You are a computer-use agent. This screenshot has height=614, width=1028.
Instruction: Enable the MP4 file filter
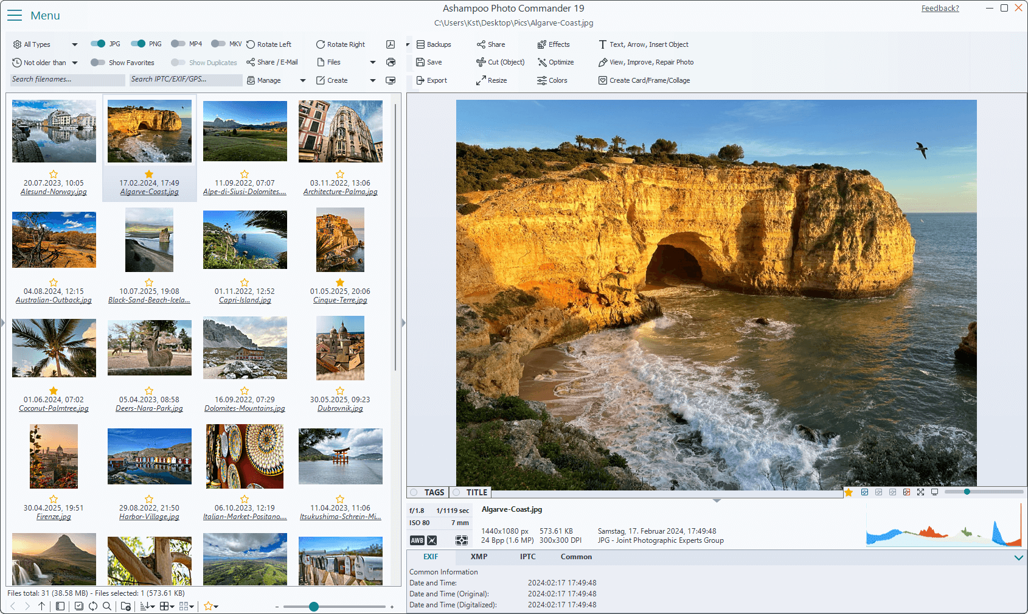click(x=178, y=43)
